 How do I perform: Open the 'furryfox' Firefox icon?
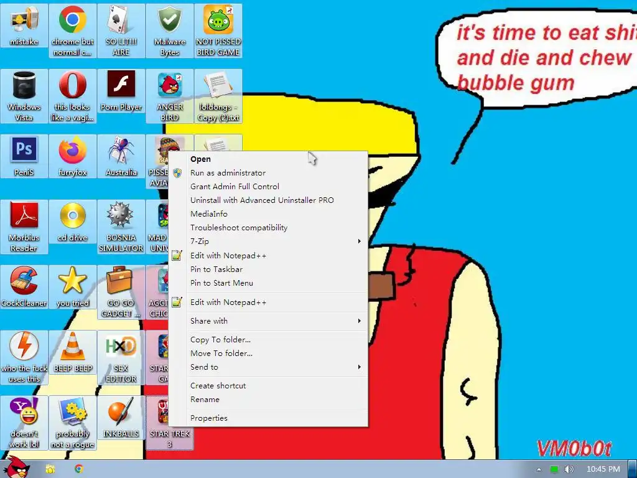73,156
